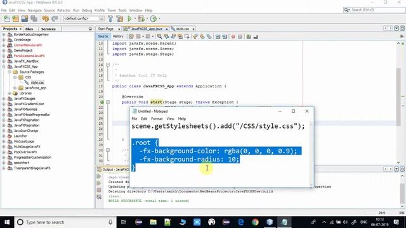Click the Find Next Occurrence editor icon
The image size is (406, 228).
[x=173, y=37]
